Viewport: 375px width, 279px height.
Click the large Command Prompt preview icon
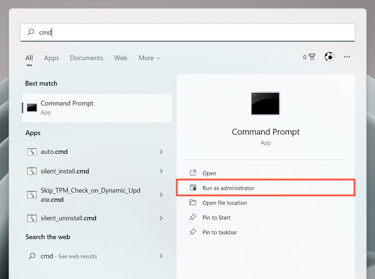265,103
